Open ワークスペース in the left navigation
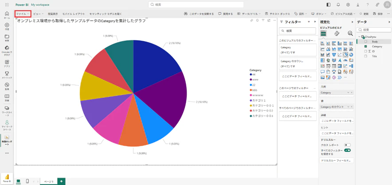The height and width of the screenshot is (185, 392). 7,111
